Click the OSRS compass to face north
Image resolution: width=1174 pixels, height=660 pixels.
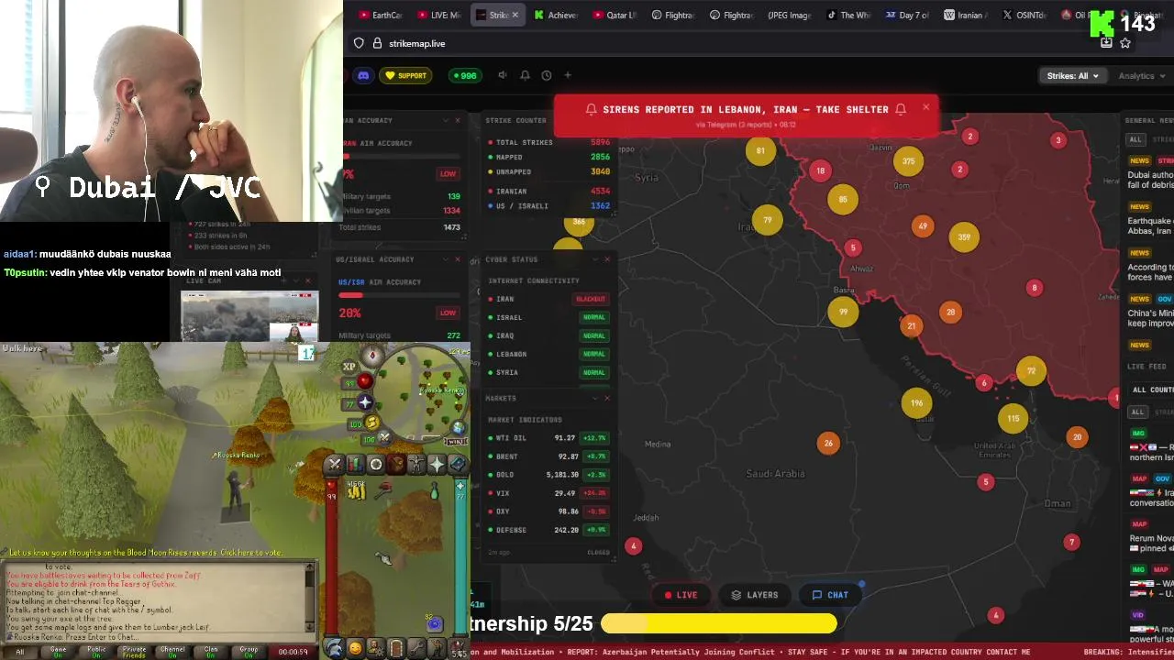[x=371, y=356]
